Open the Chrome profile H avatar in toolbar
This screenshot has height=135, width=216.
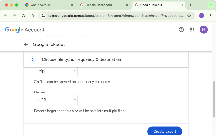pos(201,16)
